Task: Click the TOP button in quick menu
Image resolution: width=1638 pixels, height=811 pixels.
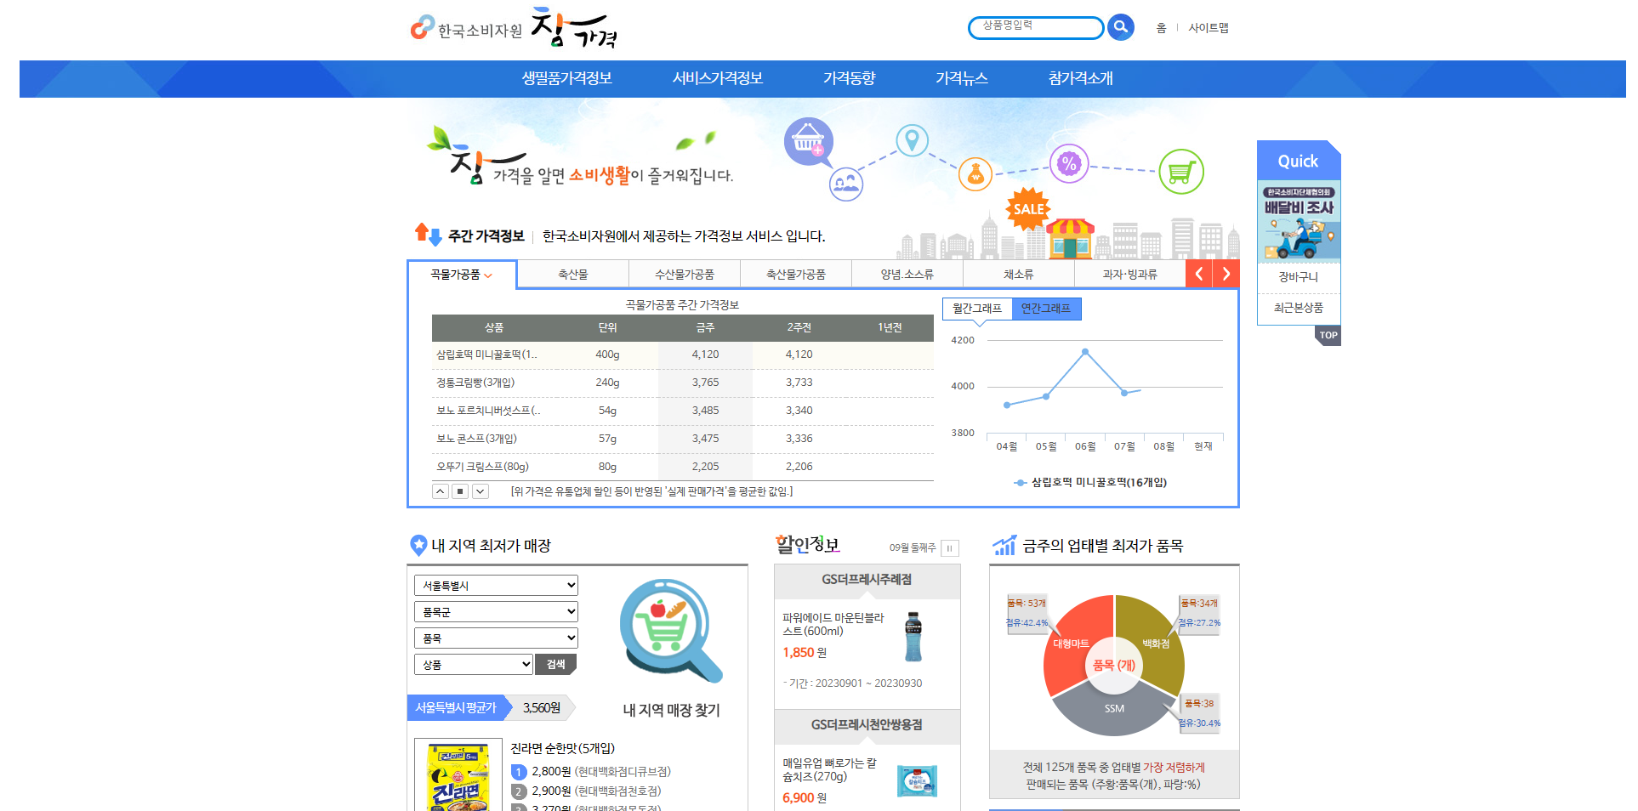Action: click(1328, 336)
